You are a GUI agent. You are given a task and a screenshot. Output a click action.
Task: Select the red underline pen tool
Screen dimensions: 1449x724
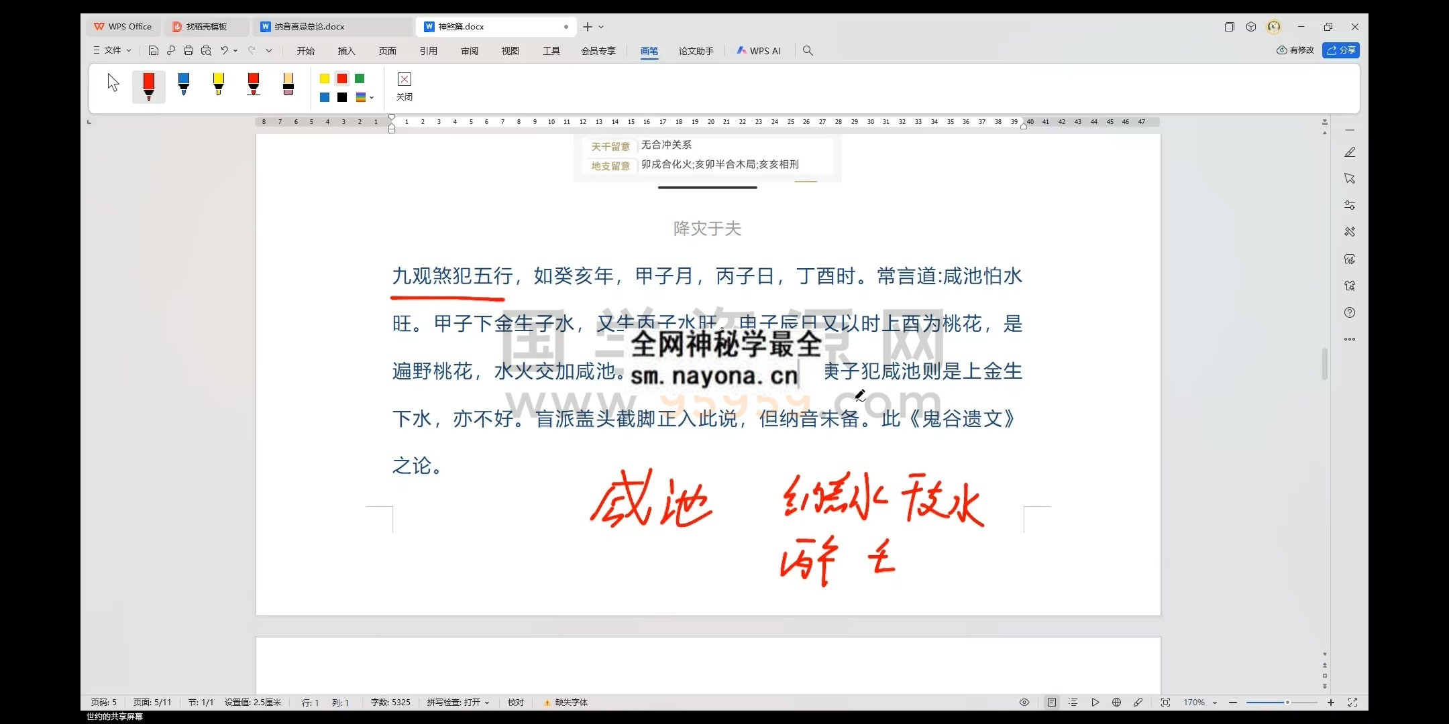tap(254, 84)
